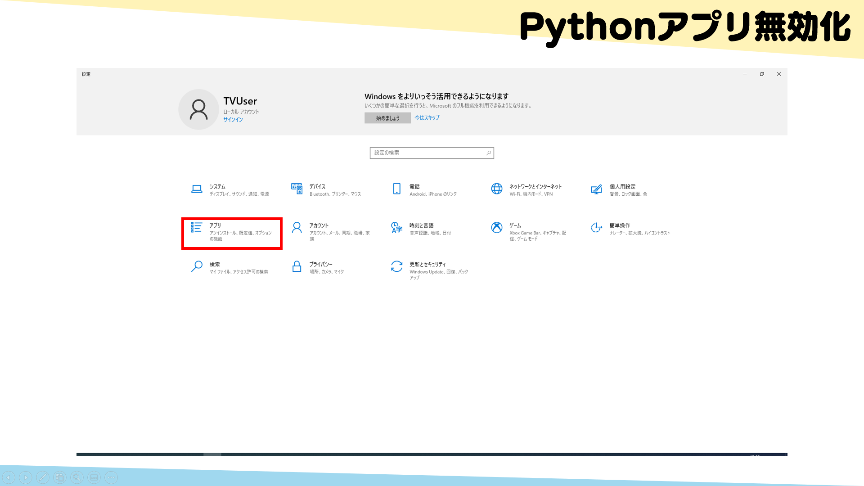Open the slideshow pen tools
The width and height of the screenshot is (864, 486).
click(x=43, y=477)
